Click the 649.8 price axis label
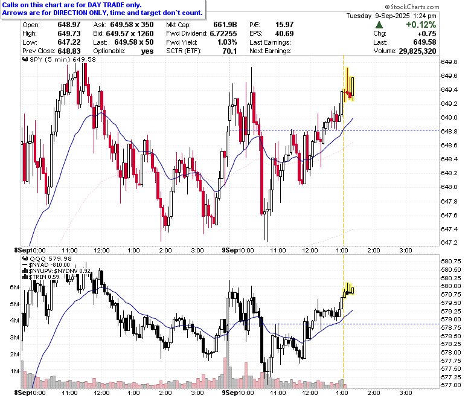 [x=449, y=62]
